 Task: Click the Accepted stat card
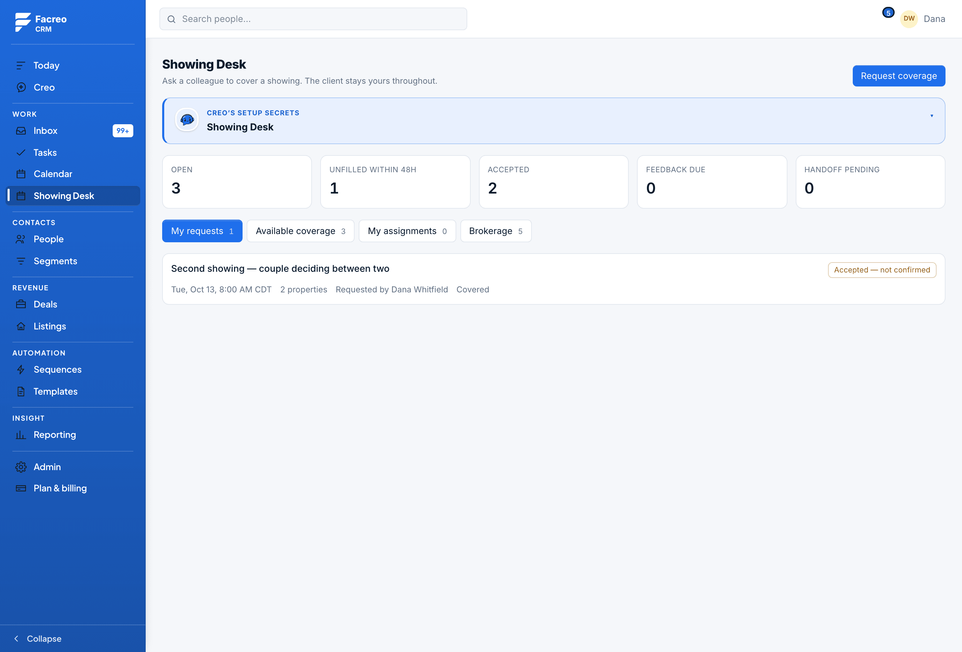click(553, 182)
